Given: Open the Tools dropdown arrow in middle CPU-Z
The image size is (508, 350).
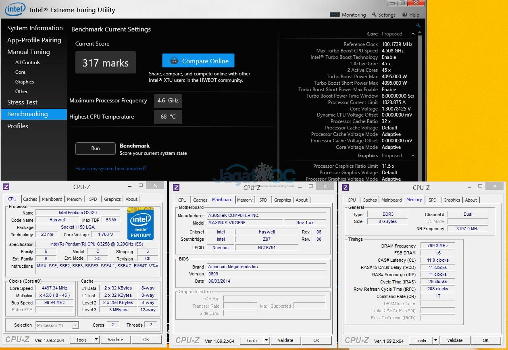Looking at the screenshot, I should (266, 340).
